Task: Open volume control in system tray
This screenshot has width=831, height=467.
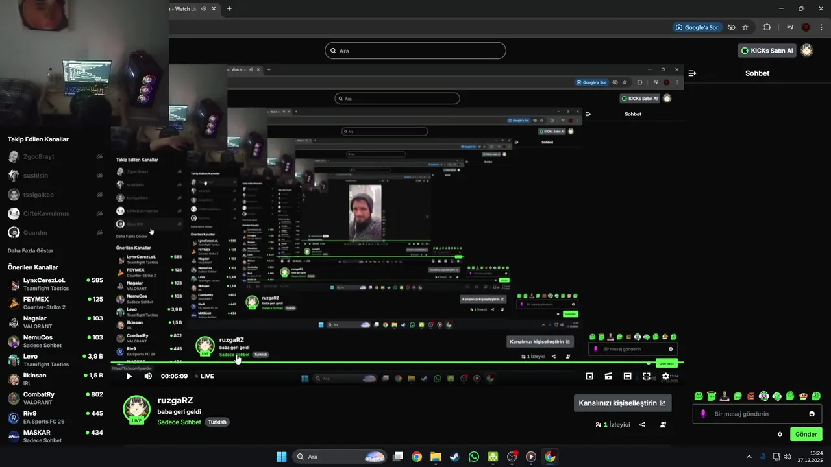Action: [x=788, y=457]
